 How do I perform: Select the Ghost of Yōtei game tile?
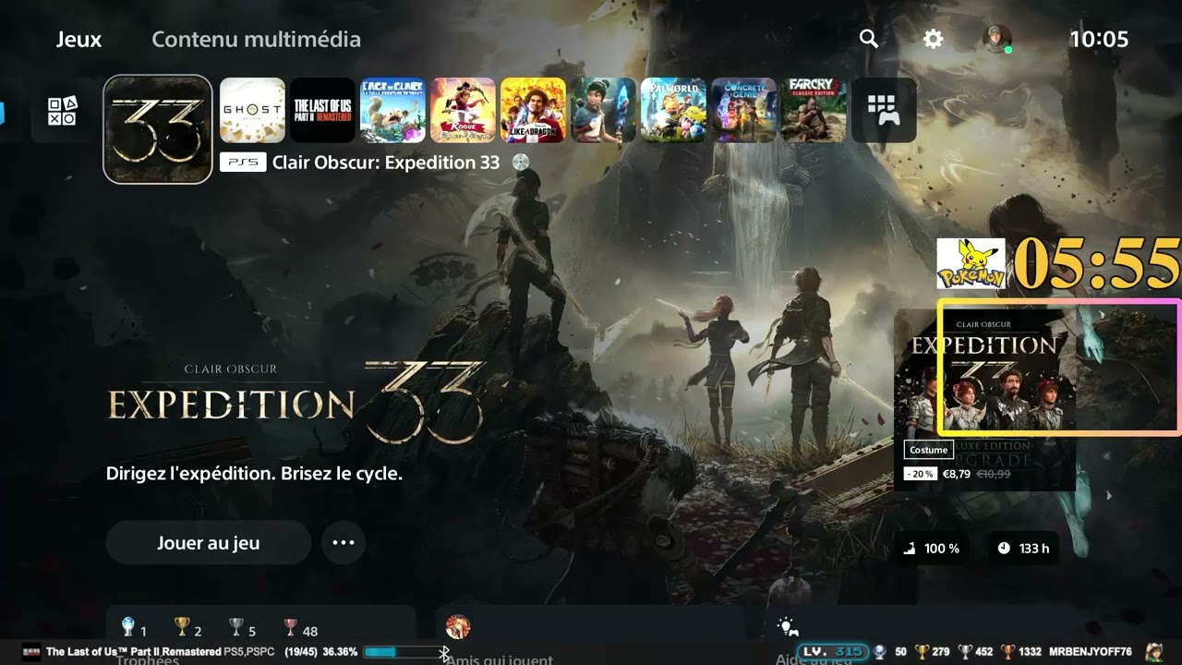[x=252, y=110]
